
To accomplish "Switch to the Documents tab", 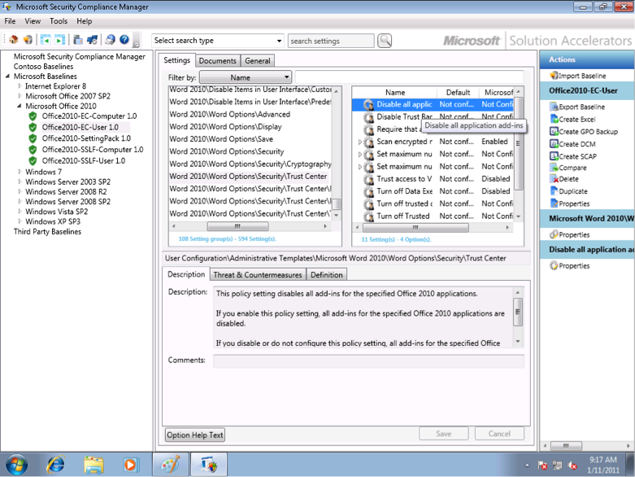I will [217, 61].
